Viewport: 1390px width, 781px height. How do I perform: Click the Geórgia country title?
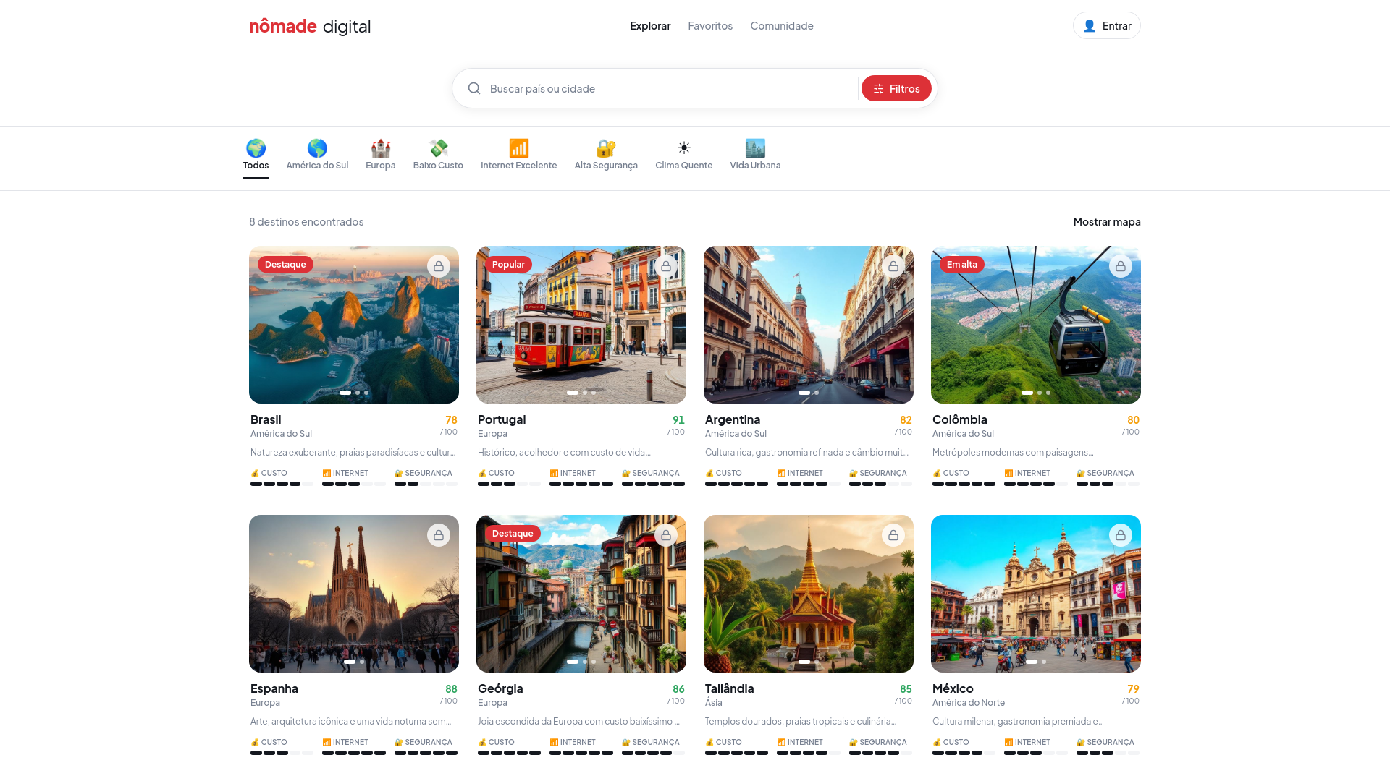[x=500, y=688]
